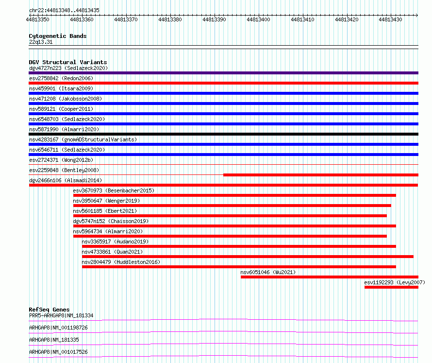Open variant nsv3365917 (Audano2019) label

point(115,242)
